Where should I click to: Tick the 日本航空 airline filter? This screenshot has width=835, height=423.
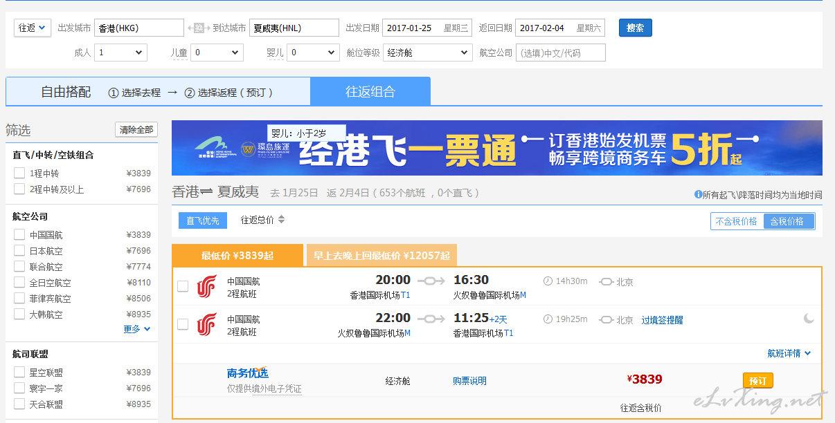coord(19,250)
